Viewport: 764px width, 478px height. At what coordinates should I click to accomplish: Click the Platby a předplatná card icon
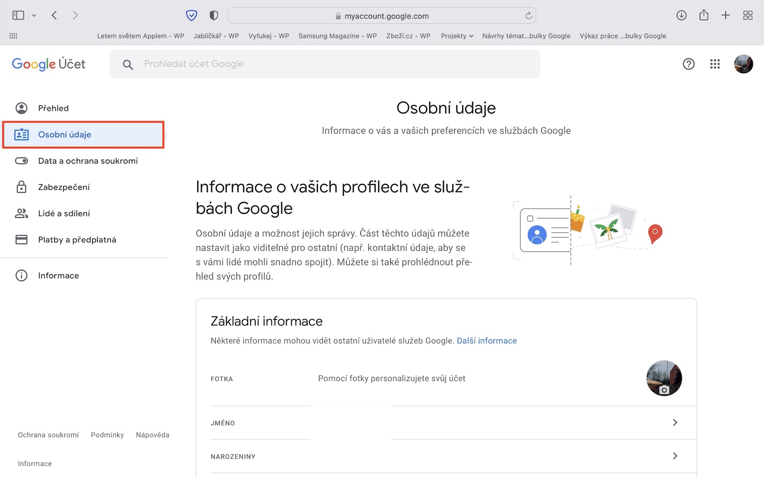click(x=22, y=239)
